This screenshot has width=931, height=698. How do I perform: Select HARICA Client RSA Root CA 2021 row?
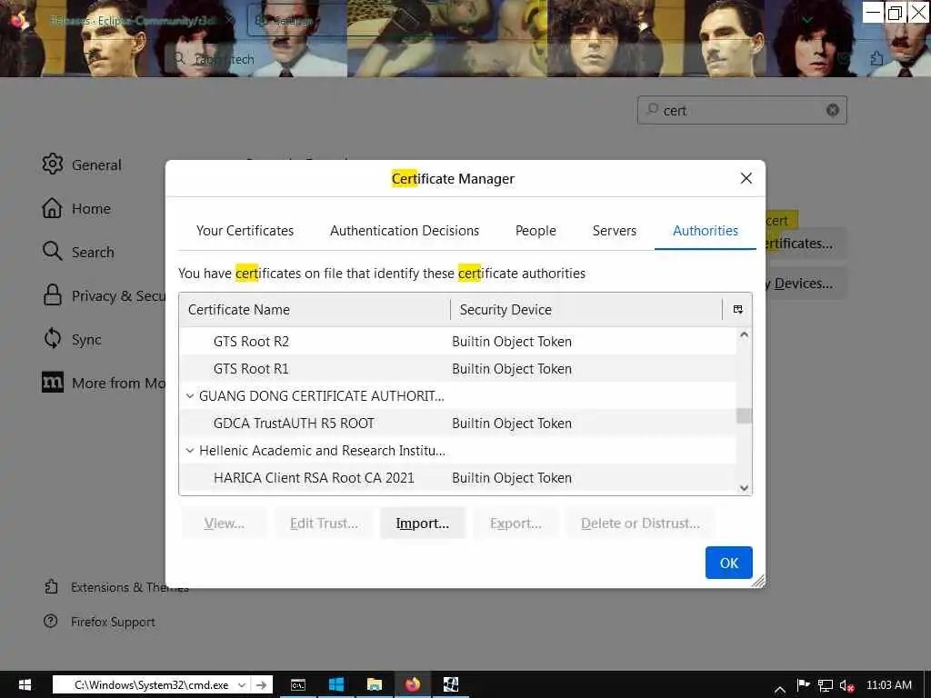point(457,478)
